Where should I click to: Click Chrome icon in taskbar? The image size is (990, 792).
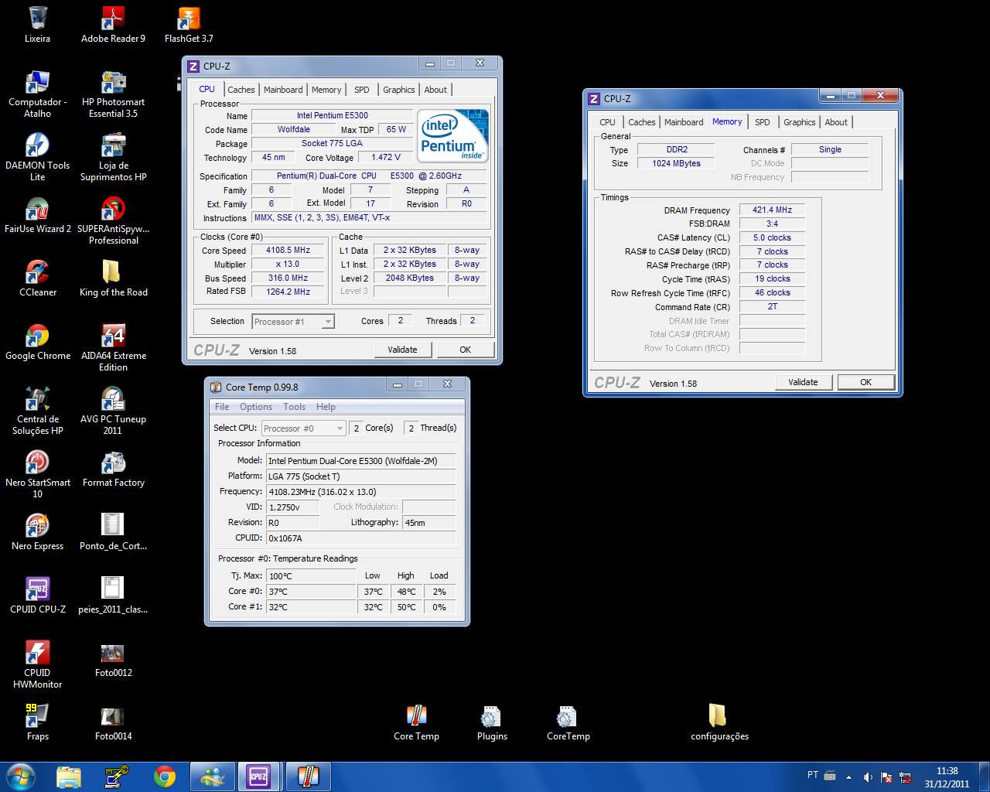(x=165, y=776)
